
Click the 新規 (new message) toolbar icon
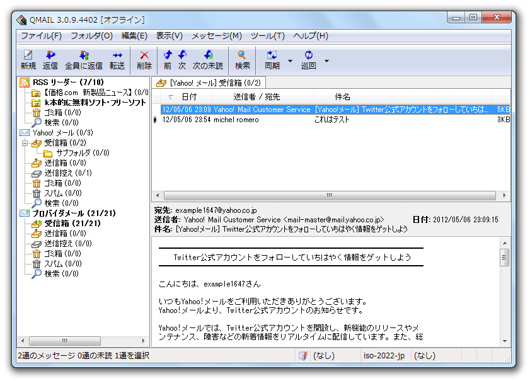(x=28, y=55)
